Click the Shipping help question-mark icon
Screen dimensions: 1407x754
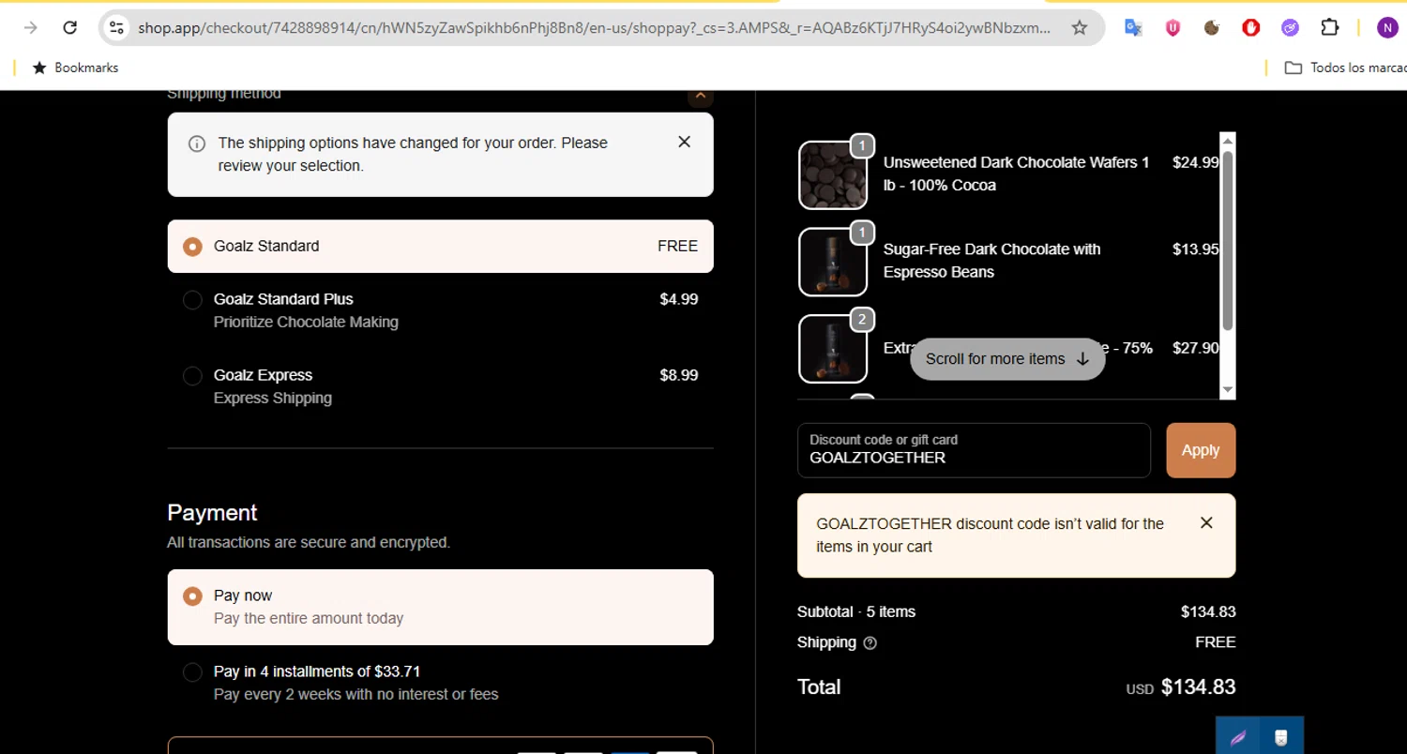[x=870, y=643]
